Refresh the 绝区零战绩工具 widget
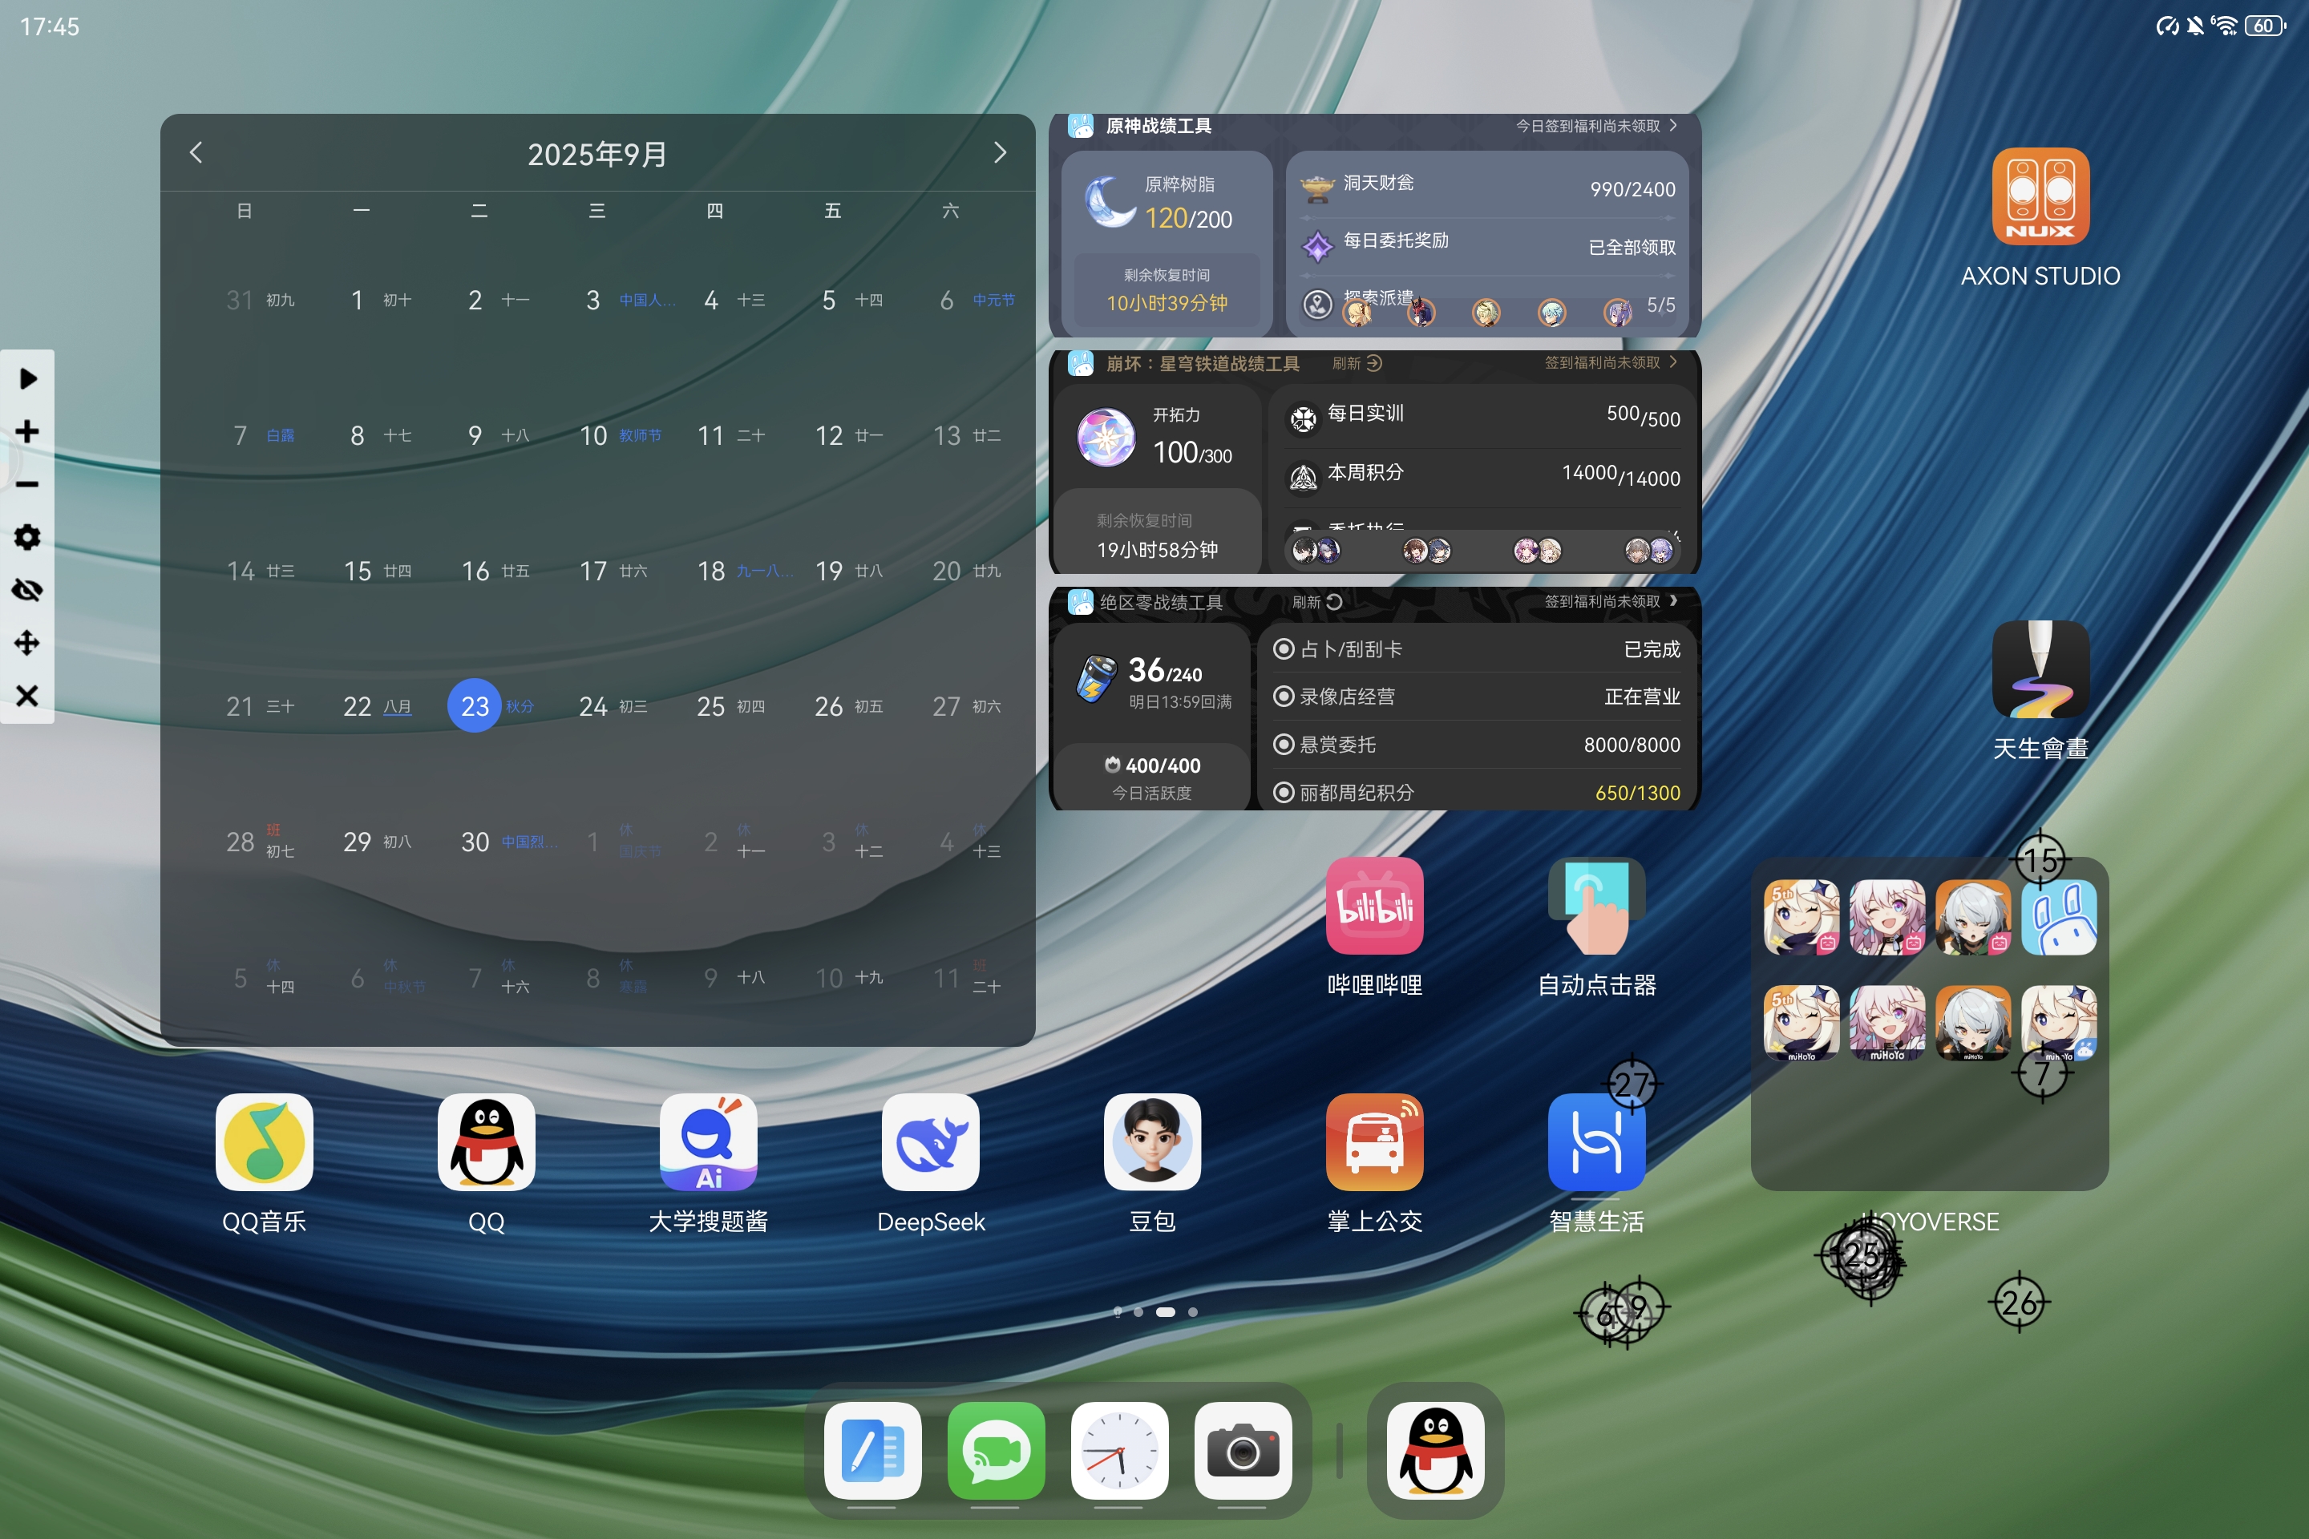Viewport: 2309px width, 1539px height. 1317,602
